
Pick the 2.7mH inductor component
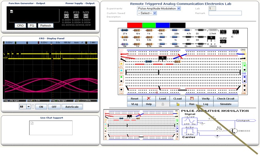[213, 30]
